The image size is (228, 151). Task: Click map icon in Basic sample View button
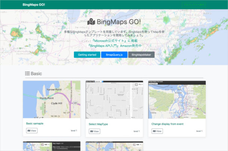pyautogui.click(x=29, y=131)
